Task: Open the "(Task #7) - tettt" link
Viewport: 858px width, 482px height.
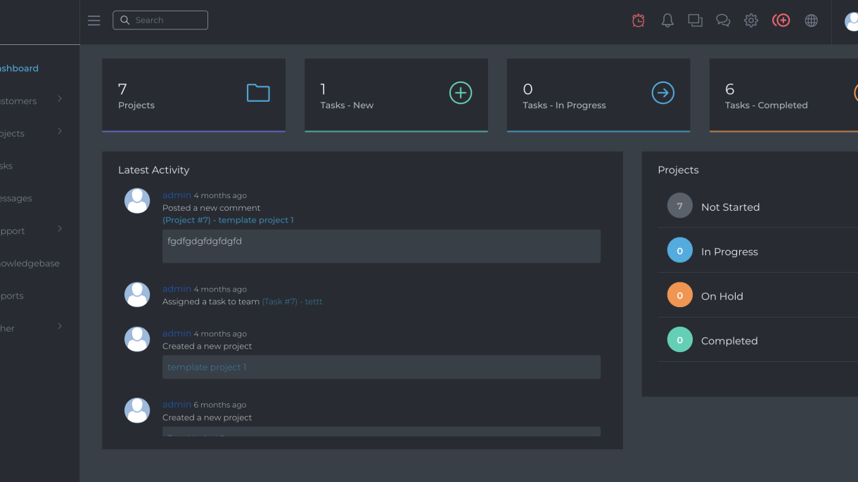Action: 292,301
